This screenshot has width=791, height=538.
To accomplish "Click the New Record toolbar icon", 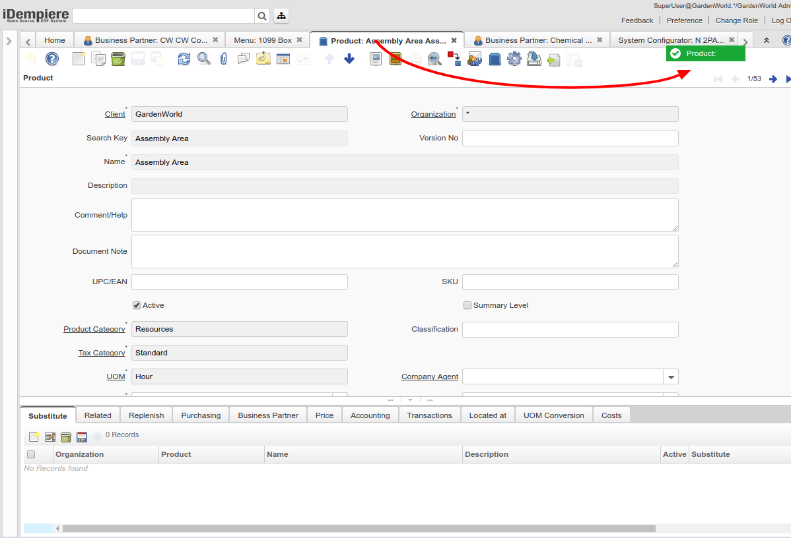I will click(79, 59).
